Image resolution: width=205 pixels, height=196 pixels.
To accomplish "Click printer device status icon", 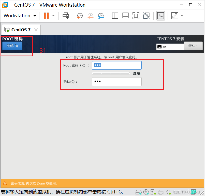I will [161, 192].
